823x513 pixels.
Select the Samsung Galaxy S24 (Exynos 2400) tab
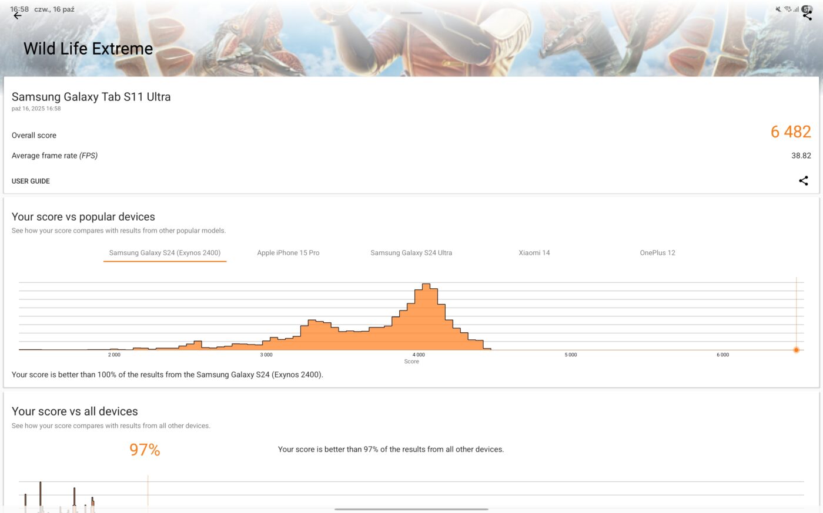pos(165,253)
